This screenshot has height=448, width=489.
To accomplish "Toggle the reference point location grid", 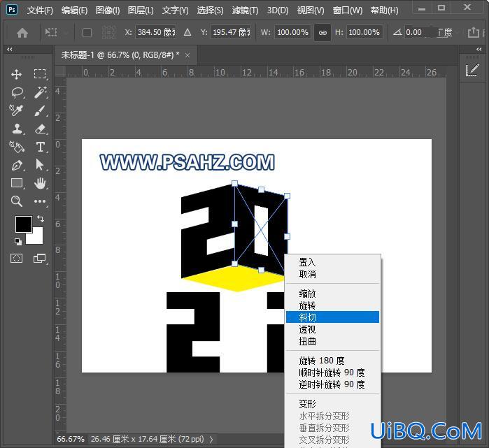I will pyautogui.click(x=108, y=32).
